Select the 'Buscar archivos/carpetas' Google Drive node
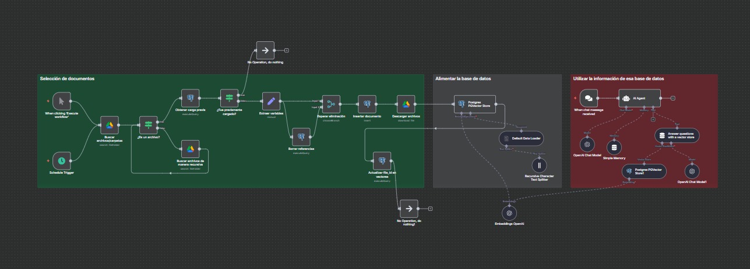 pos(109,125)
